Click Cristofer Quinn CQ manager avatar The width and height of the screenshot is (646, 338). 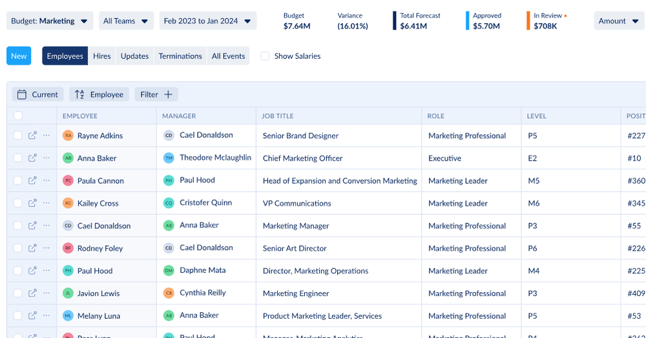point(169,203)
